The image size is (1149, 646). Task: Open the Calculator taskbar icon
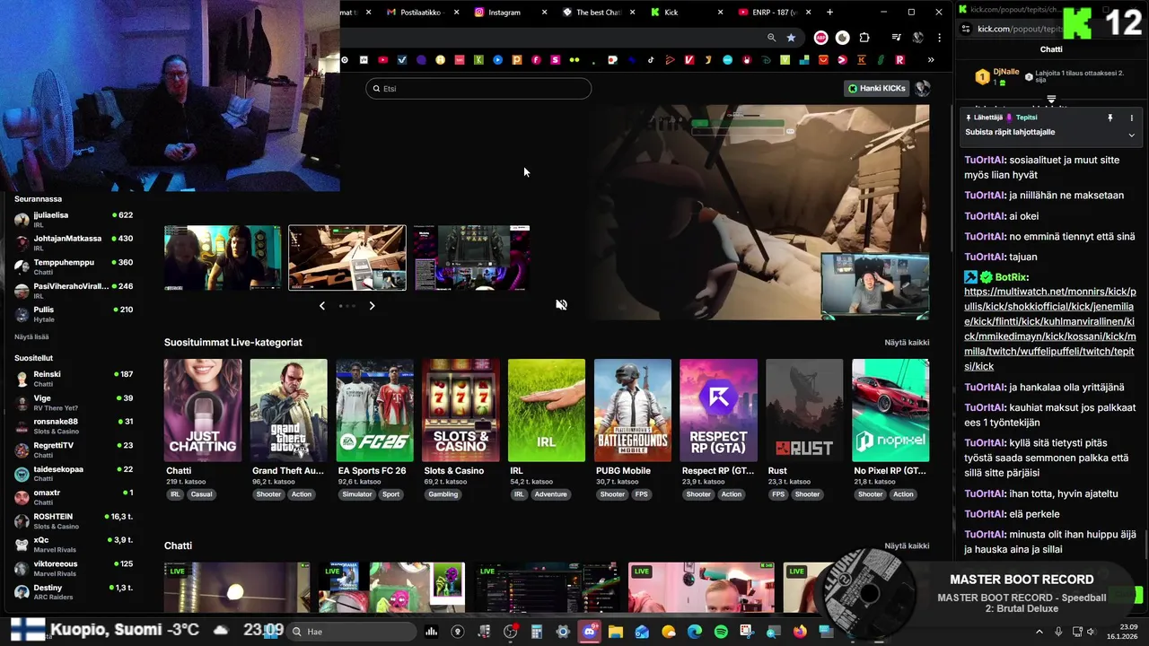(x=536, y=632)
